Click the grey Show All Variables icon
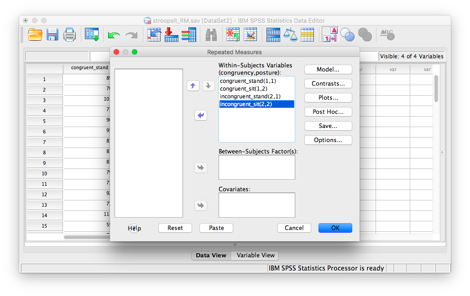The height and width of the screenshot is (296, 470). (x=365, y=35)
